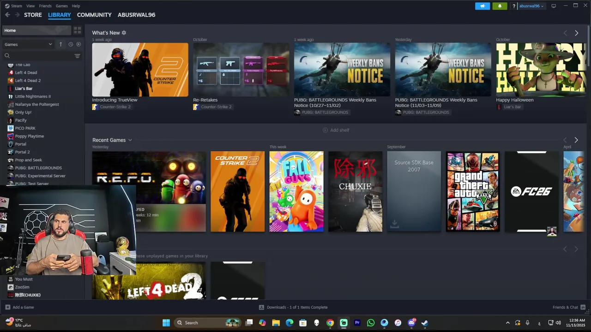Open CHUXIE recent game cover
The image size is (591, 332).
355,191
